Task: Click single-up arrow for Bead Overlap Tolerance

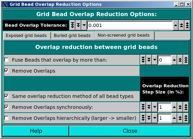Action: pos(176,25)
